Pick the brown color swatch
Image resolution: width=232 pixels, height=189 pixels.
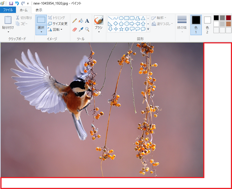(228, 24)
